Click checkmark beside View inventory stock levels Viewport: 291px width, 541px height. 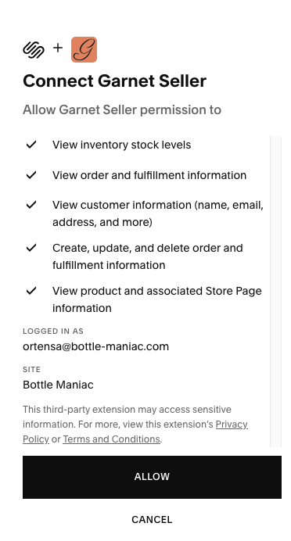click(x=31, y=145)
